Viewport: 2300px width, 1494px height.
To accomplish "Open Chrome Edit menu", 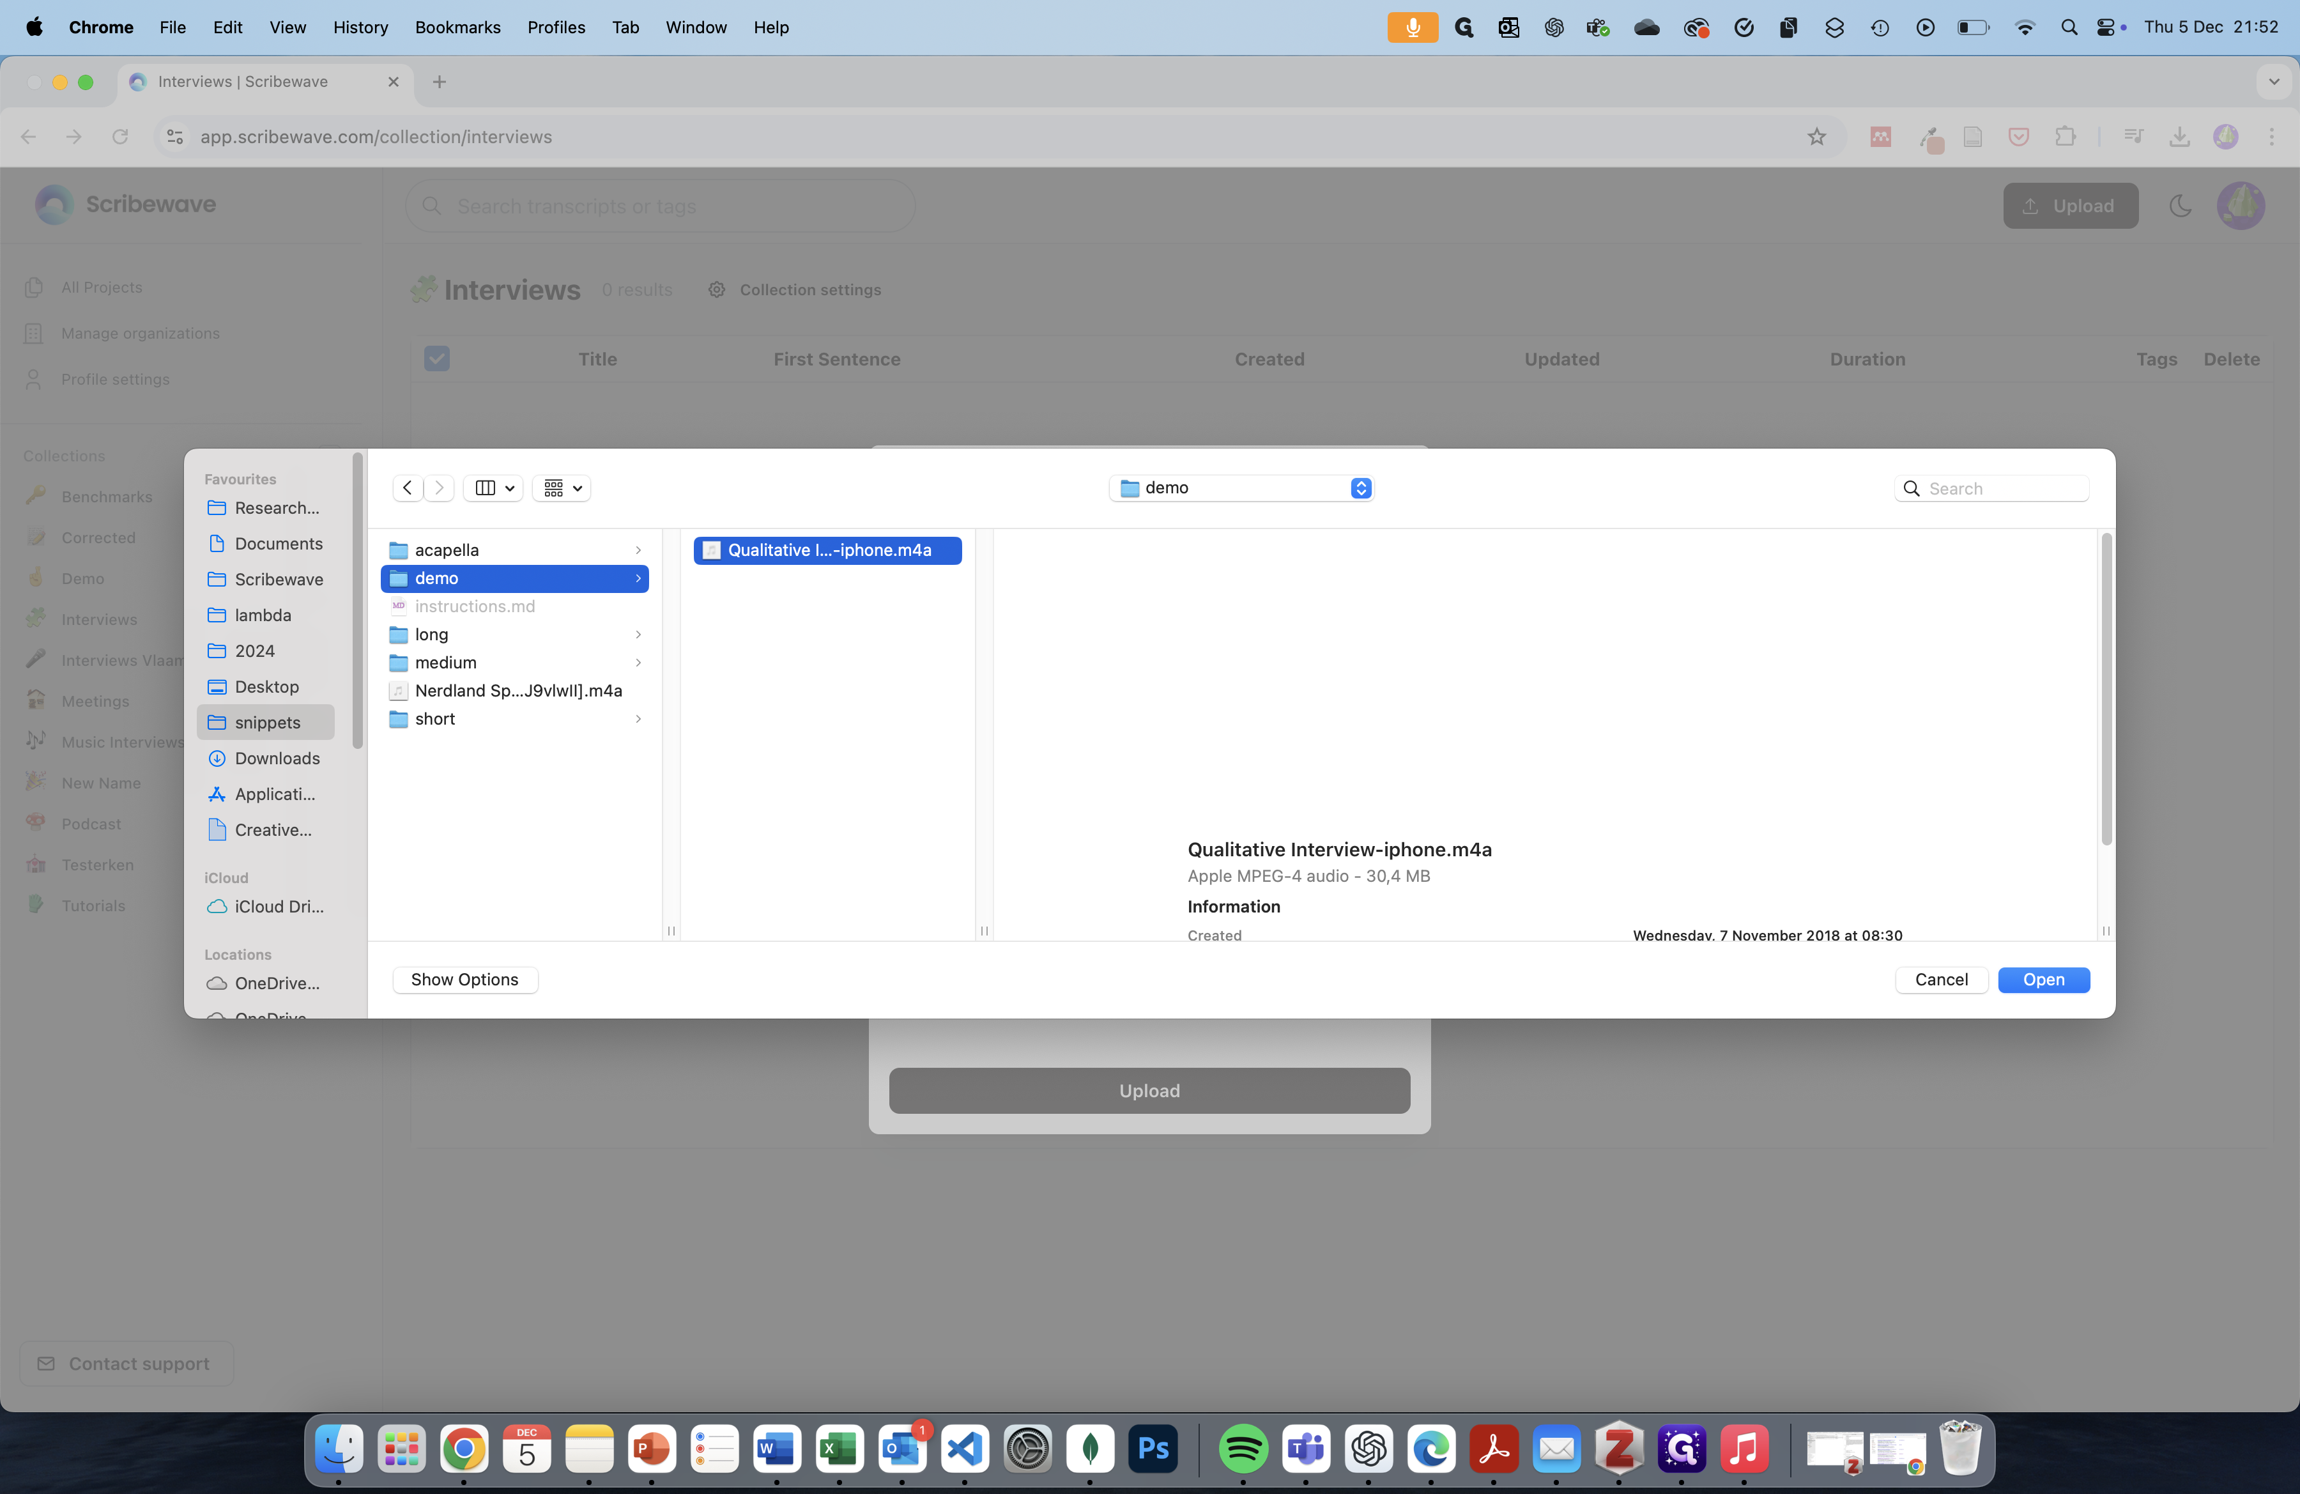I will (x=227, y=27).
